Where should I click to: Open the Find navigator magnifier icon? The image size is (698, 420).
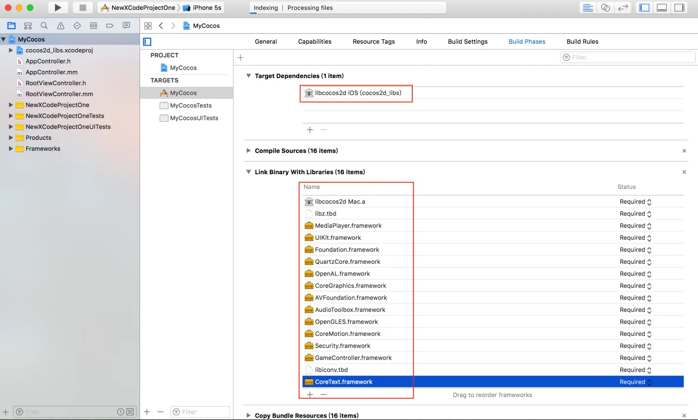click(44, 26)
